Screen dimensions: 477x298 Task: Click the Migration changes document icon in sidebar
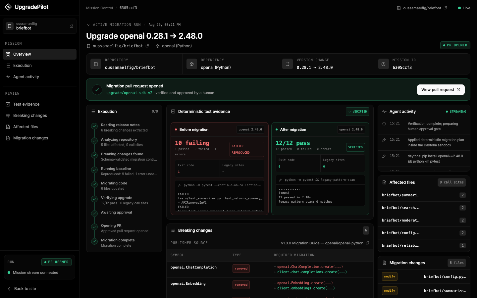coord(8,138)
